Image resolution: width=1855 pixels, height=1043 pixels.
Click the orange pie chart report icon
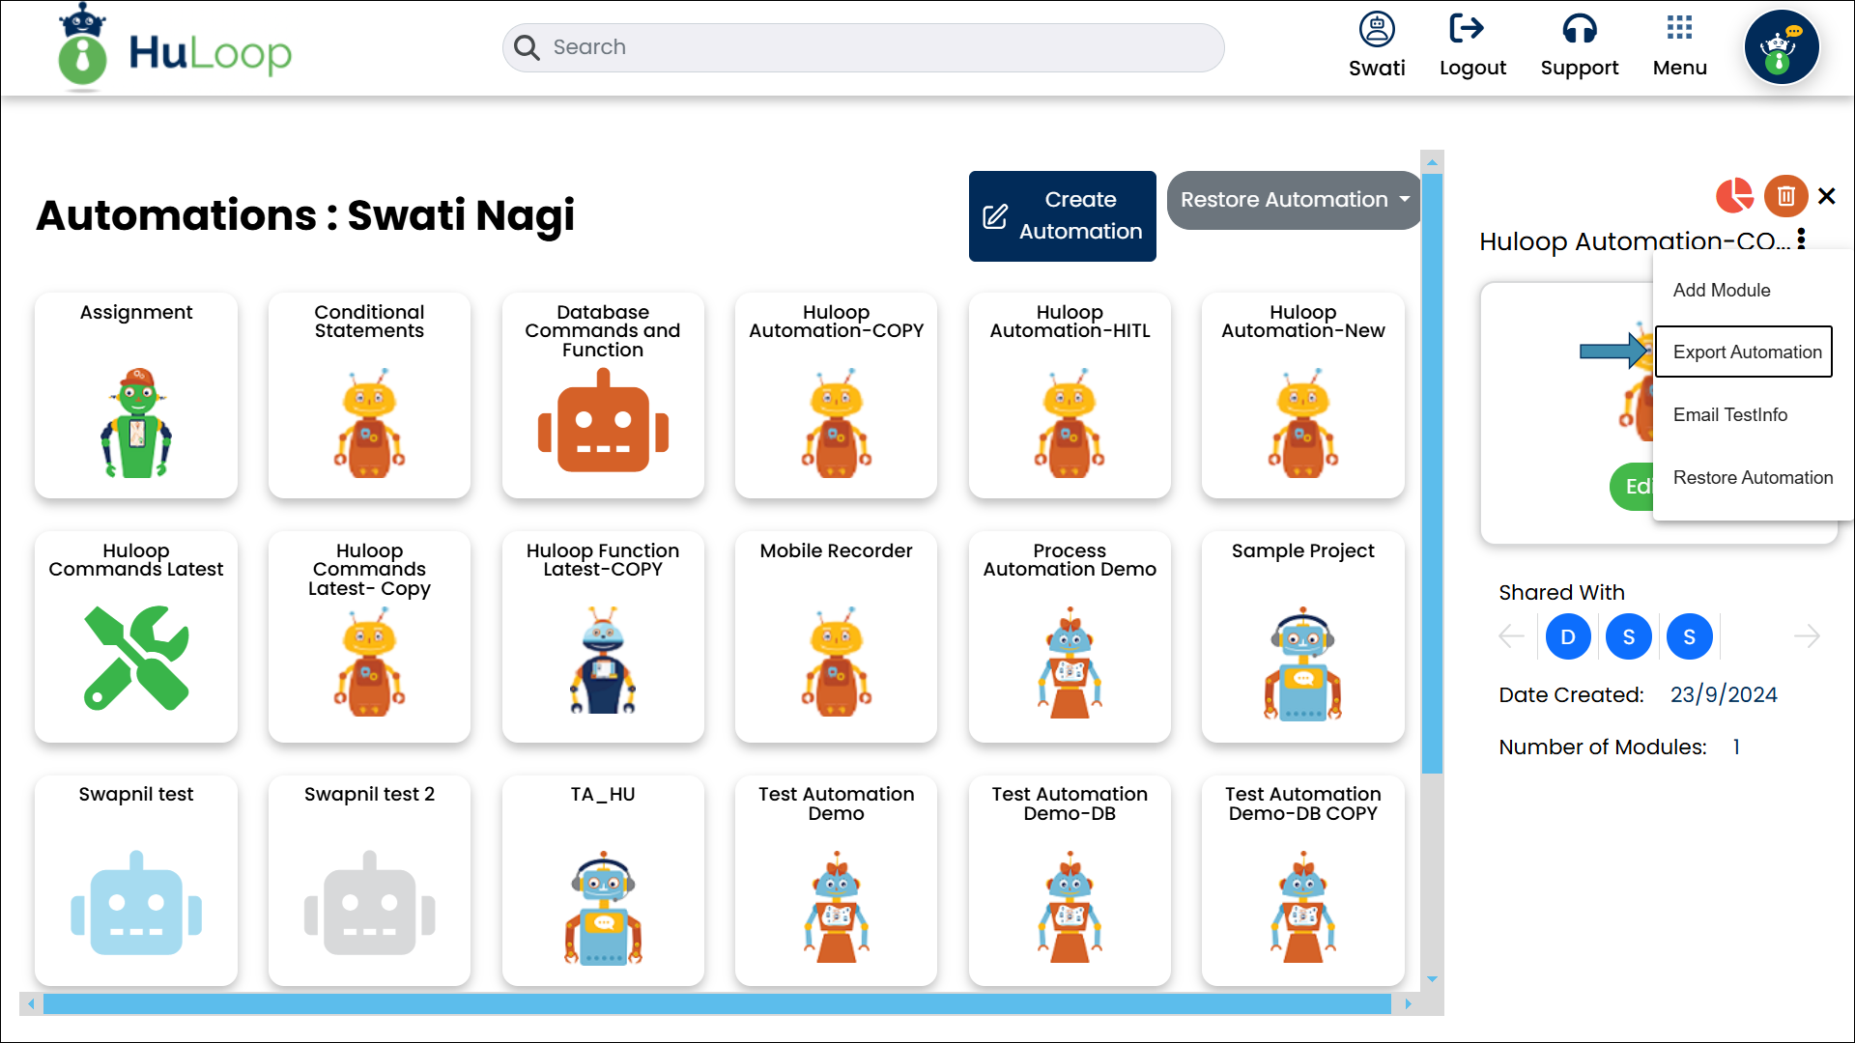(1735, 195)
